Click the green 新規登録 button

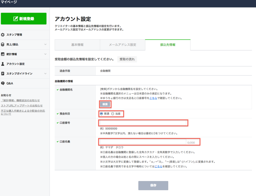coord(24,19)
